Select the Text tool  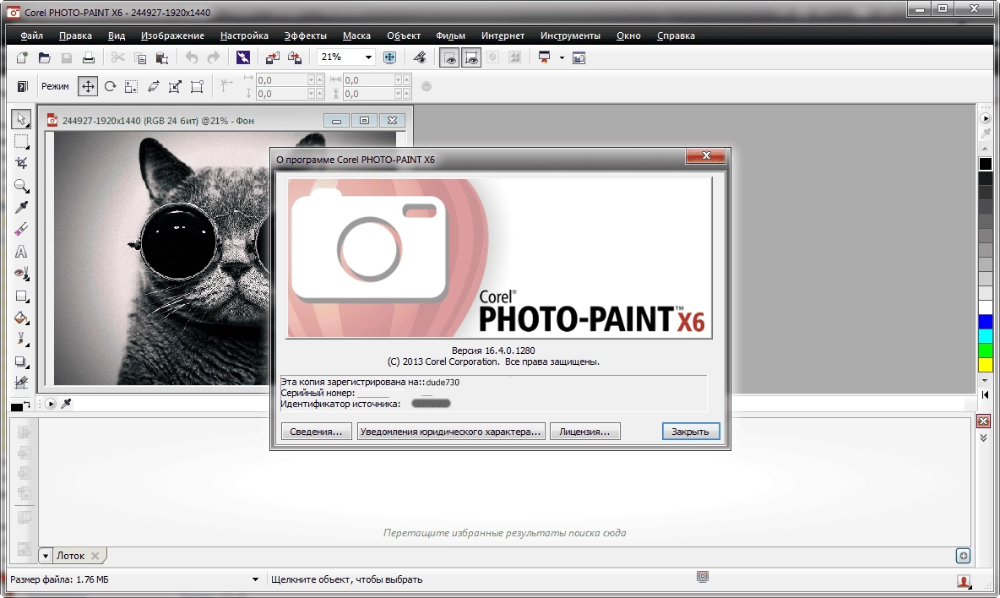pyautogui.click(x=21, y=252)
